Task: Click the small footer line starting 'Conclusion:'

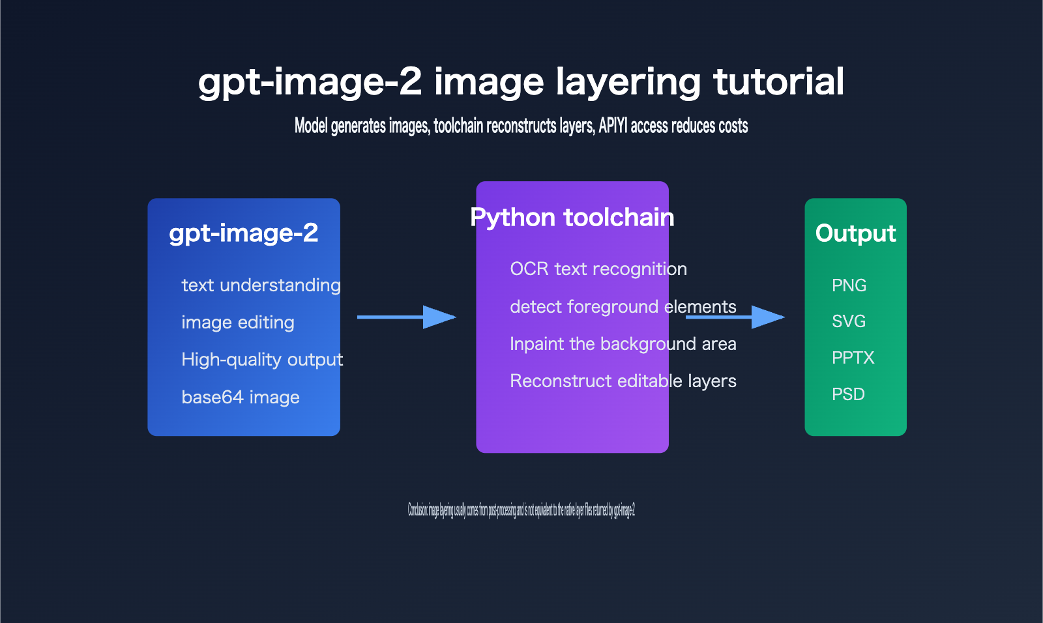Action: 521,510
